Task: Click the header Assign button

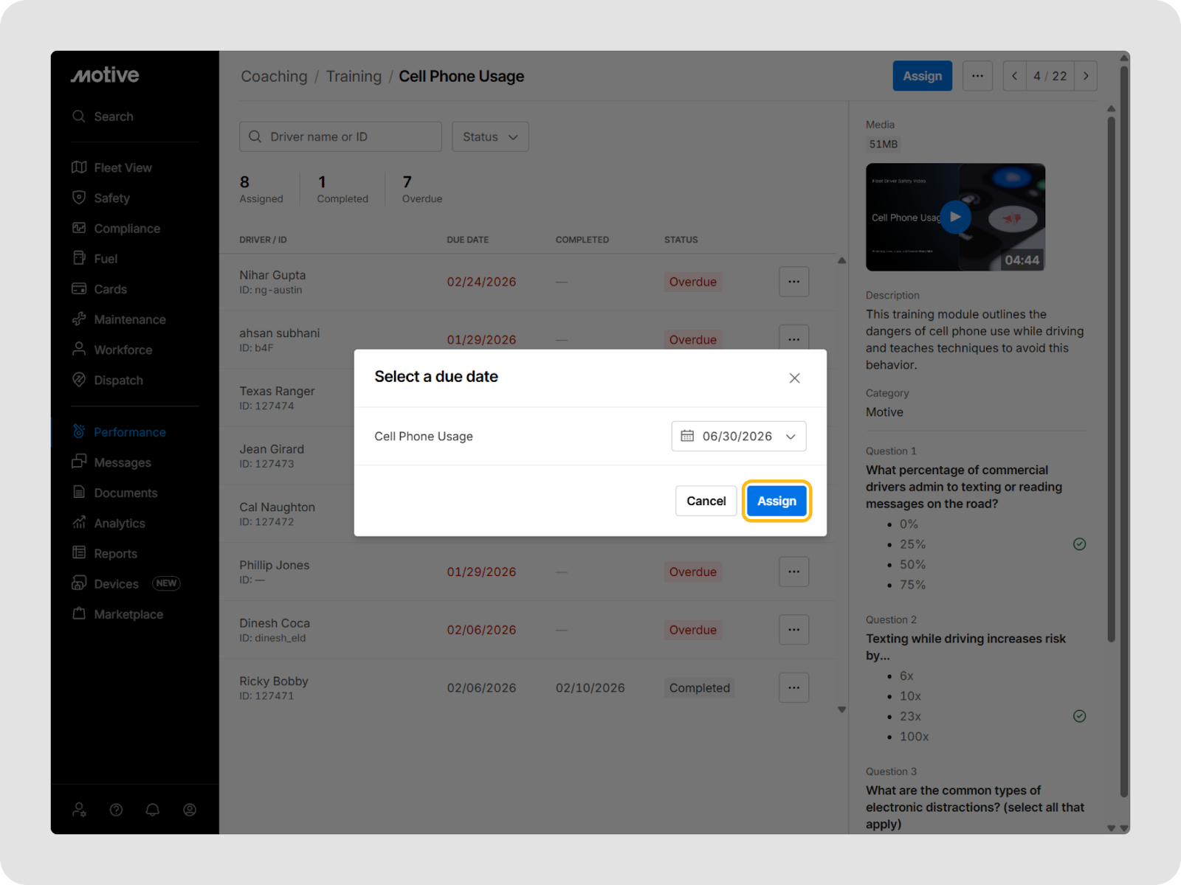Action: [923, 76]
